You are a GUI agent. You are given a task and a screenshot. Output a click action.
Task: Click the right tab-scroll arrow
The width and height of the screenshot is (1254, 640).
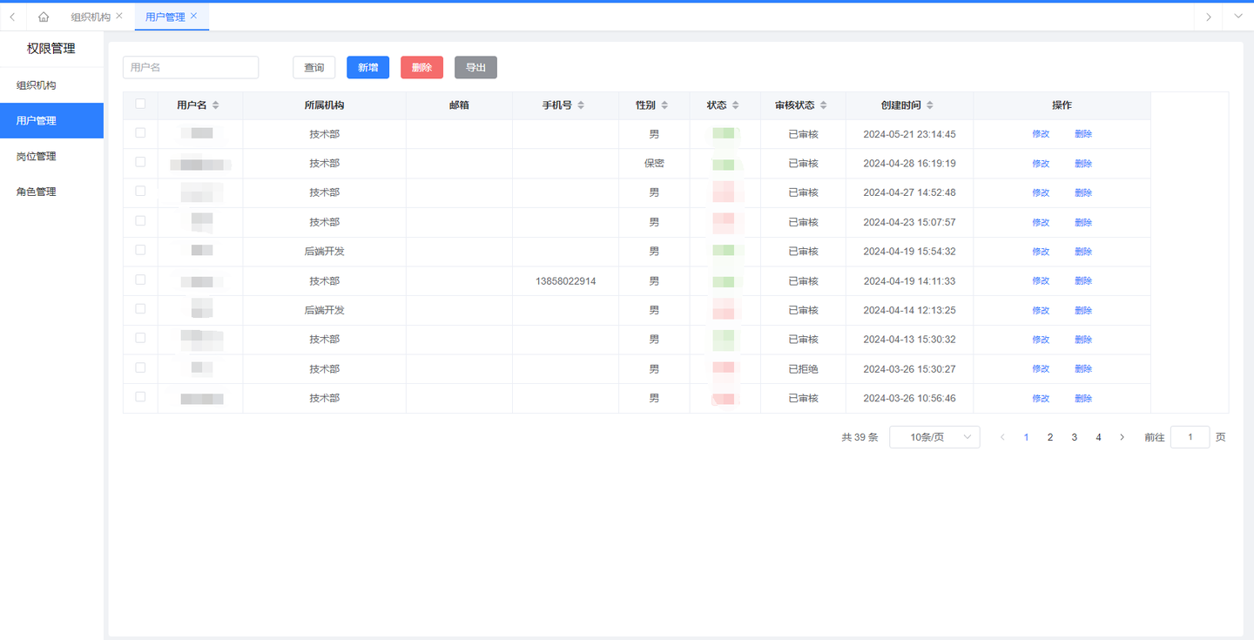[x=1208, y=17]
